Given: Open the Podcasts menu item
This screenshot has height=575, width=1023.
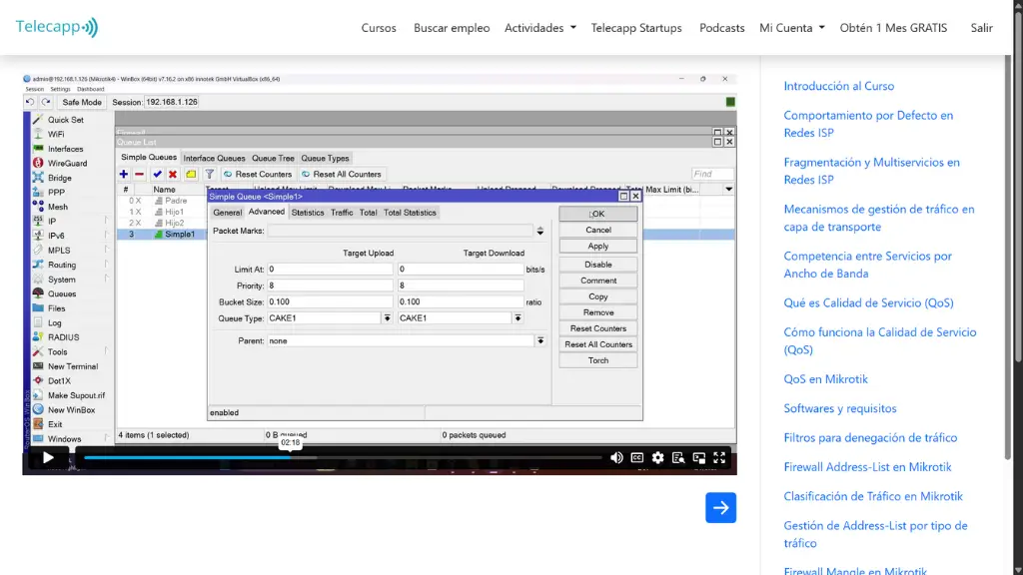Looking at the screenshot, I should 721,28.
